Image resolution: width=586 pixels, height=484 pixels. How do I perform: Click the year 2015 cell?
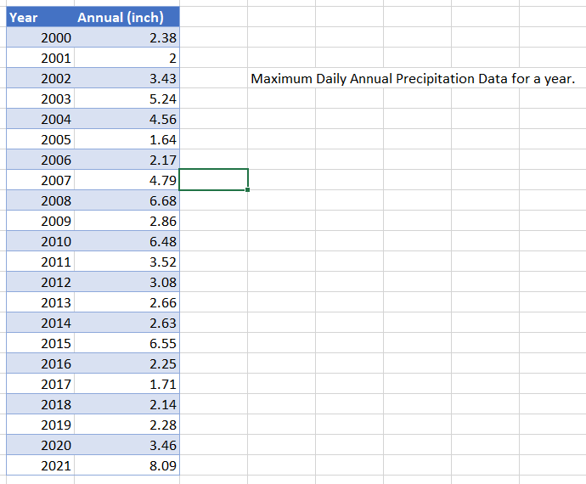tap(41, 343)
